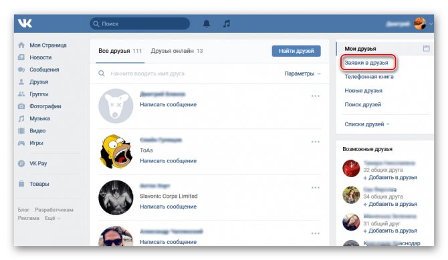Click the VK Pay icon

pyautogui.click(x=21, y=164)
